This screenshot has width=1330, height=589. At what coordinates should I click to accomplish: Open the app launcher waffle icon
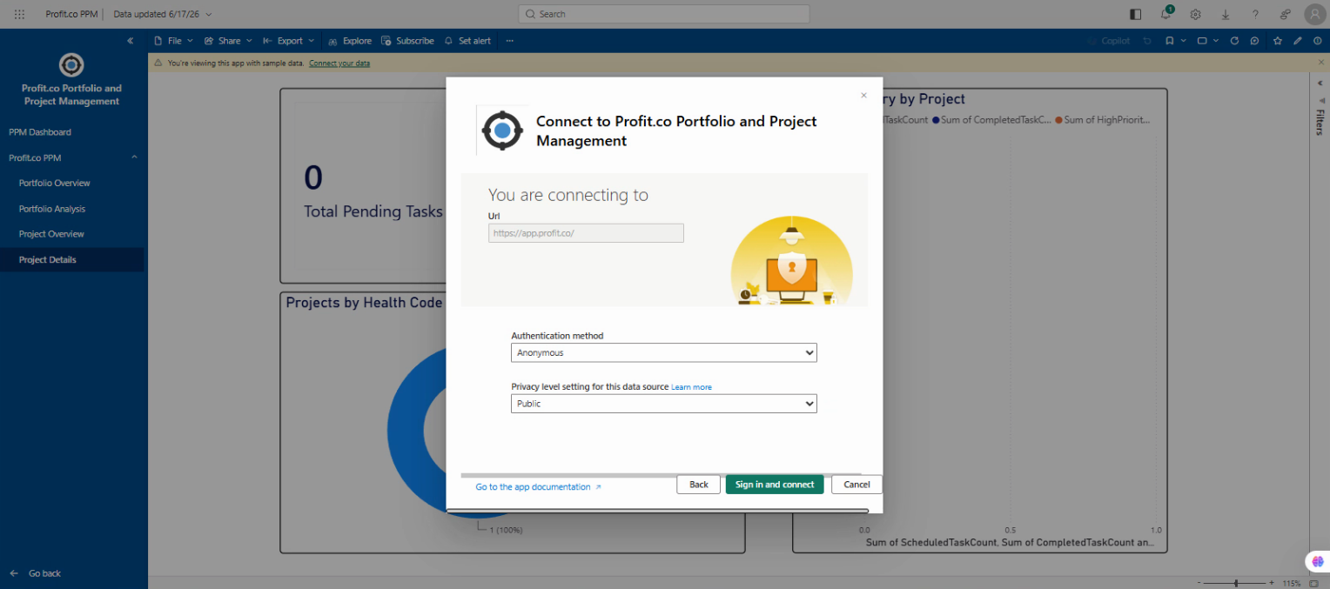(x=19, y=14)
